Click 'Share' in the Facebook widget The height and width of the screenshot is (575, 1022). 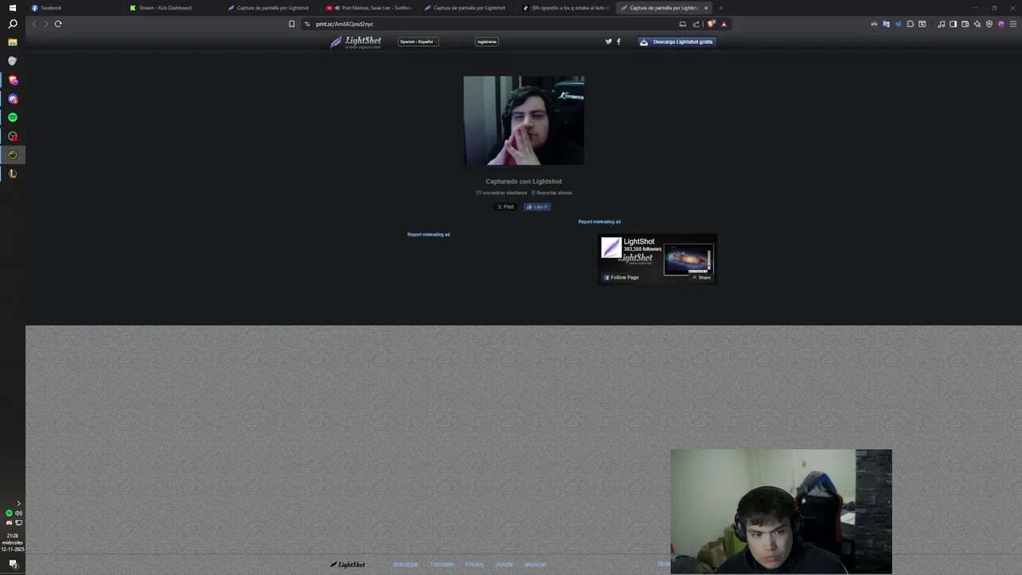tap(701, 277)
